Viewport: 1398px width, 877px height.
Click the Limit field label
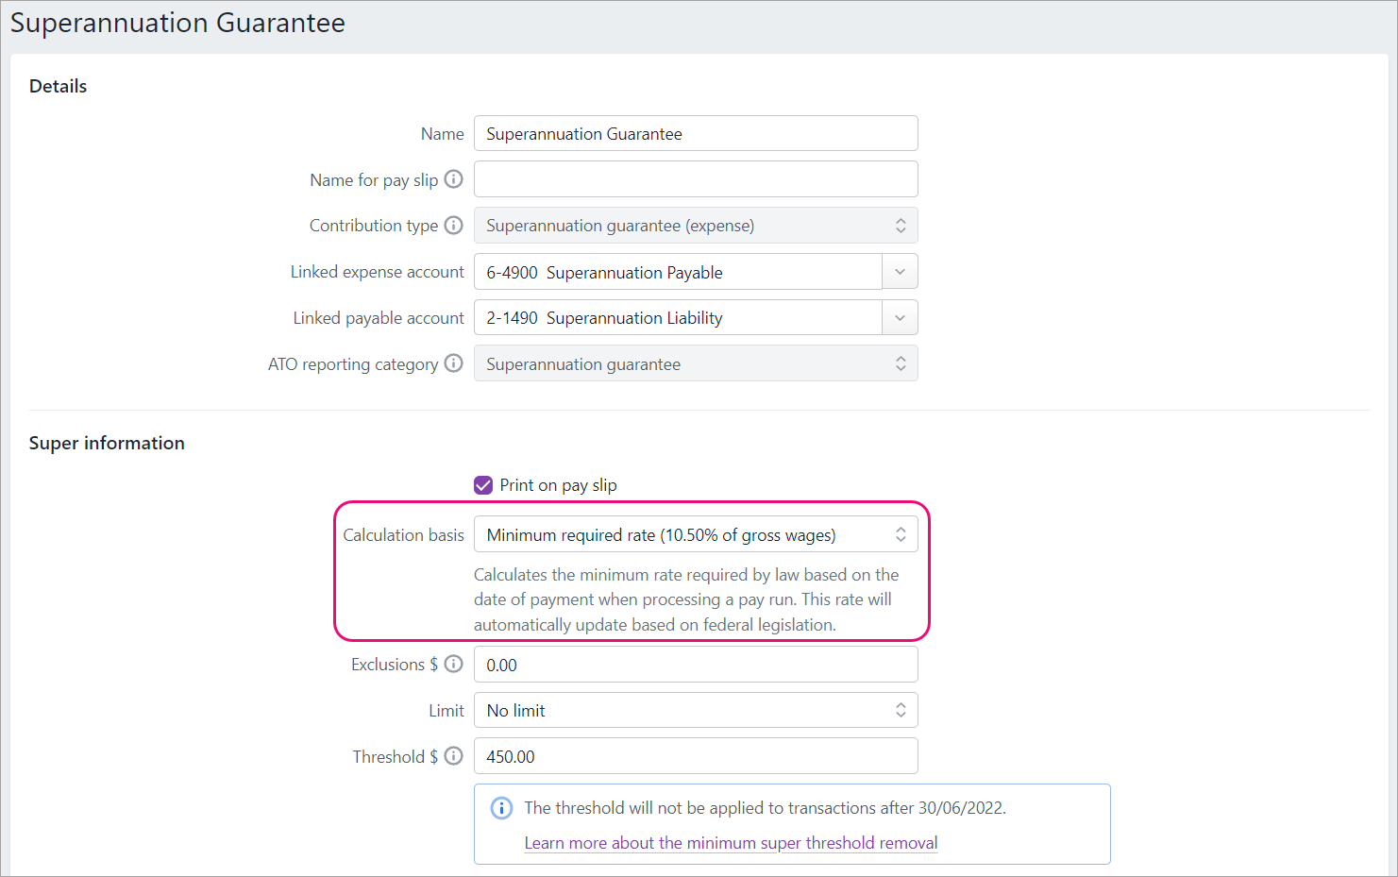tap(446, 711)
